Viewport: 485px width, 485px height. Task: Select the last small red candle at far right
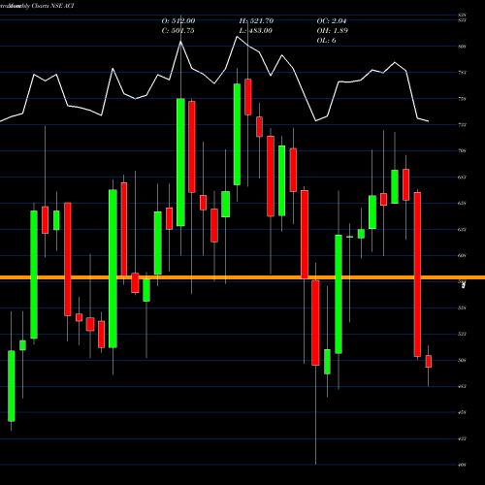[429, 361]
